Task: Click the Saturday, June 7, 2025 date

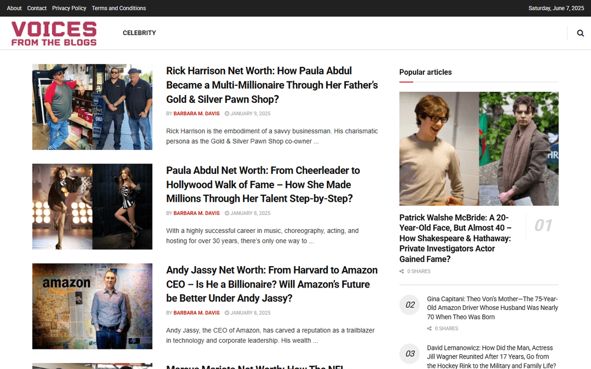Action: pos(556,8)
